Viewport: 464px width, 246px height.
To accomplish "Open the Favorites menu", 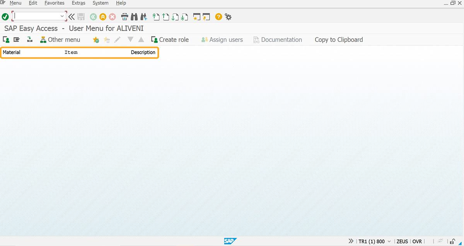I will [x=55, y=3].
